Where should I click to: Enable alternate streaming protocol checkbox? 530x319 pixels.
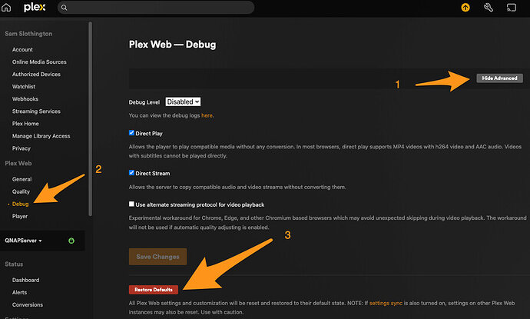pos(131,204)
